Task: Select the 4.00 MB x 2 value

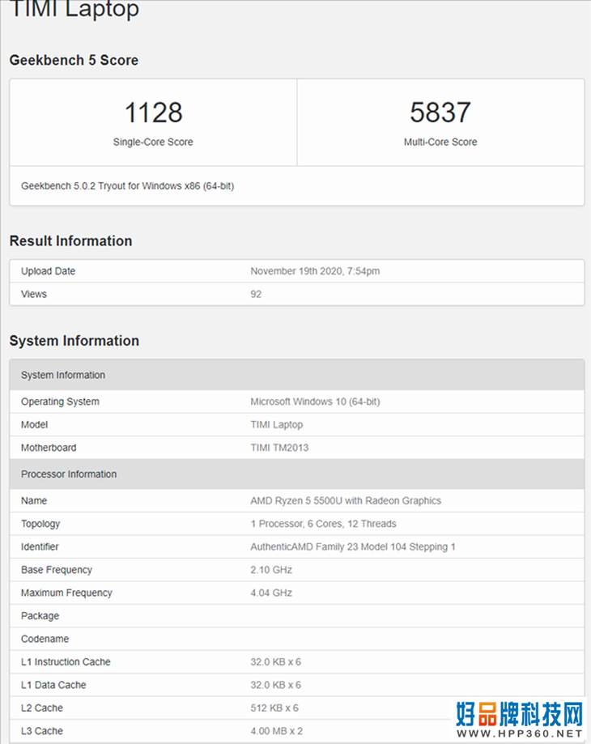Action: 277,731
